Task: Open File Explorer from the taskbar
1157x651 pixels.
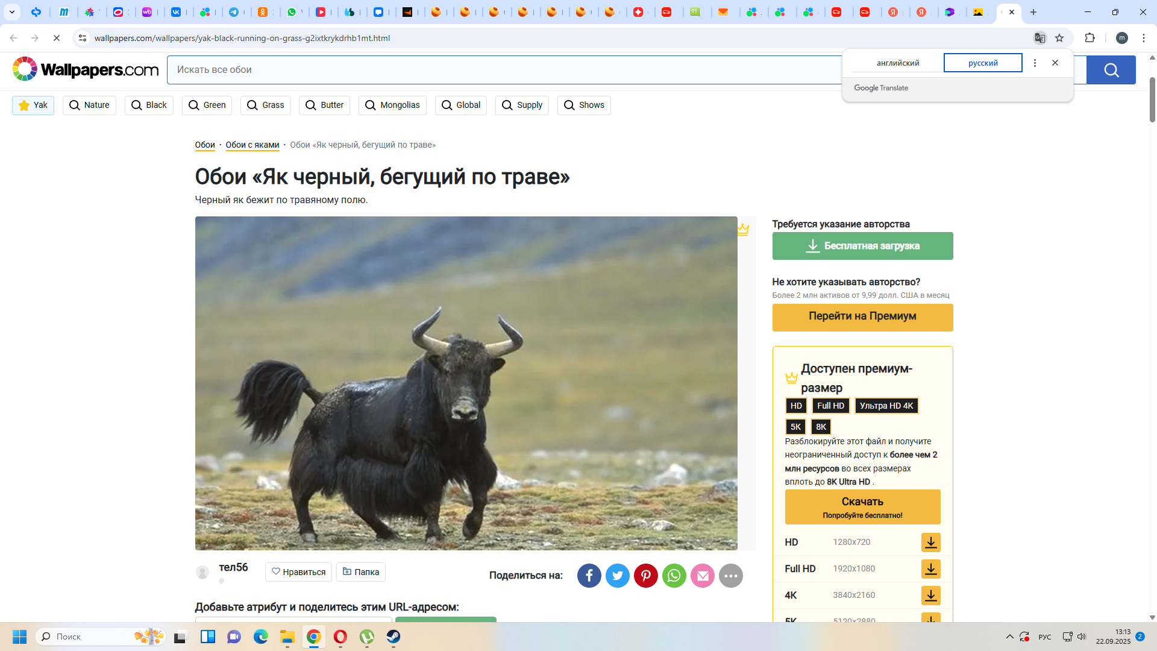Action: (x=287, y=637)
